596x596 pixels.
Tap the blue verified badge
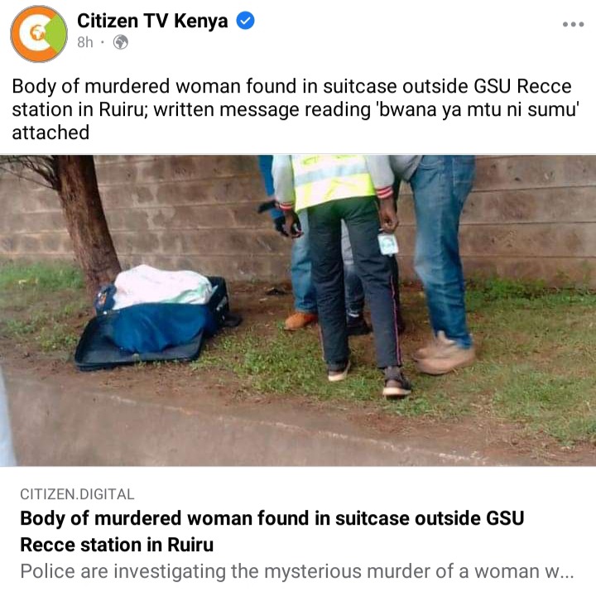tap(246, 21)
